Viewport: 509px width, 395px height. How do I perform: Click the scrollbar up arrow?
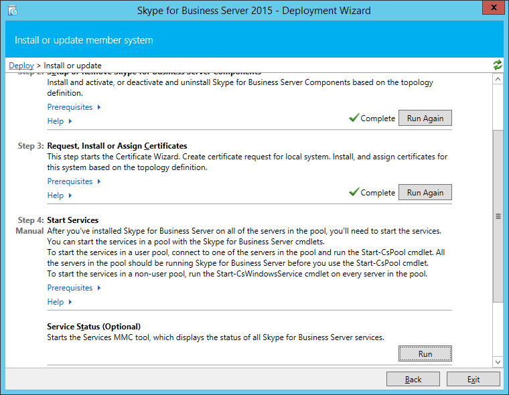pos(498,79)
